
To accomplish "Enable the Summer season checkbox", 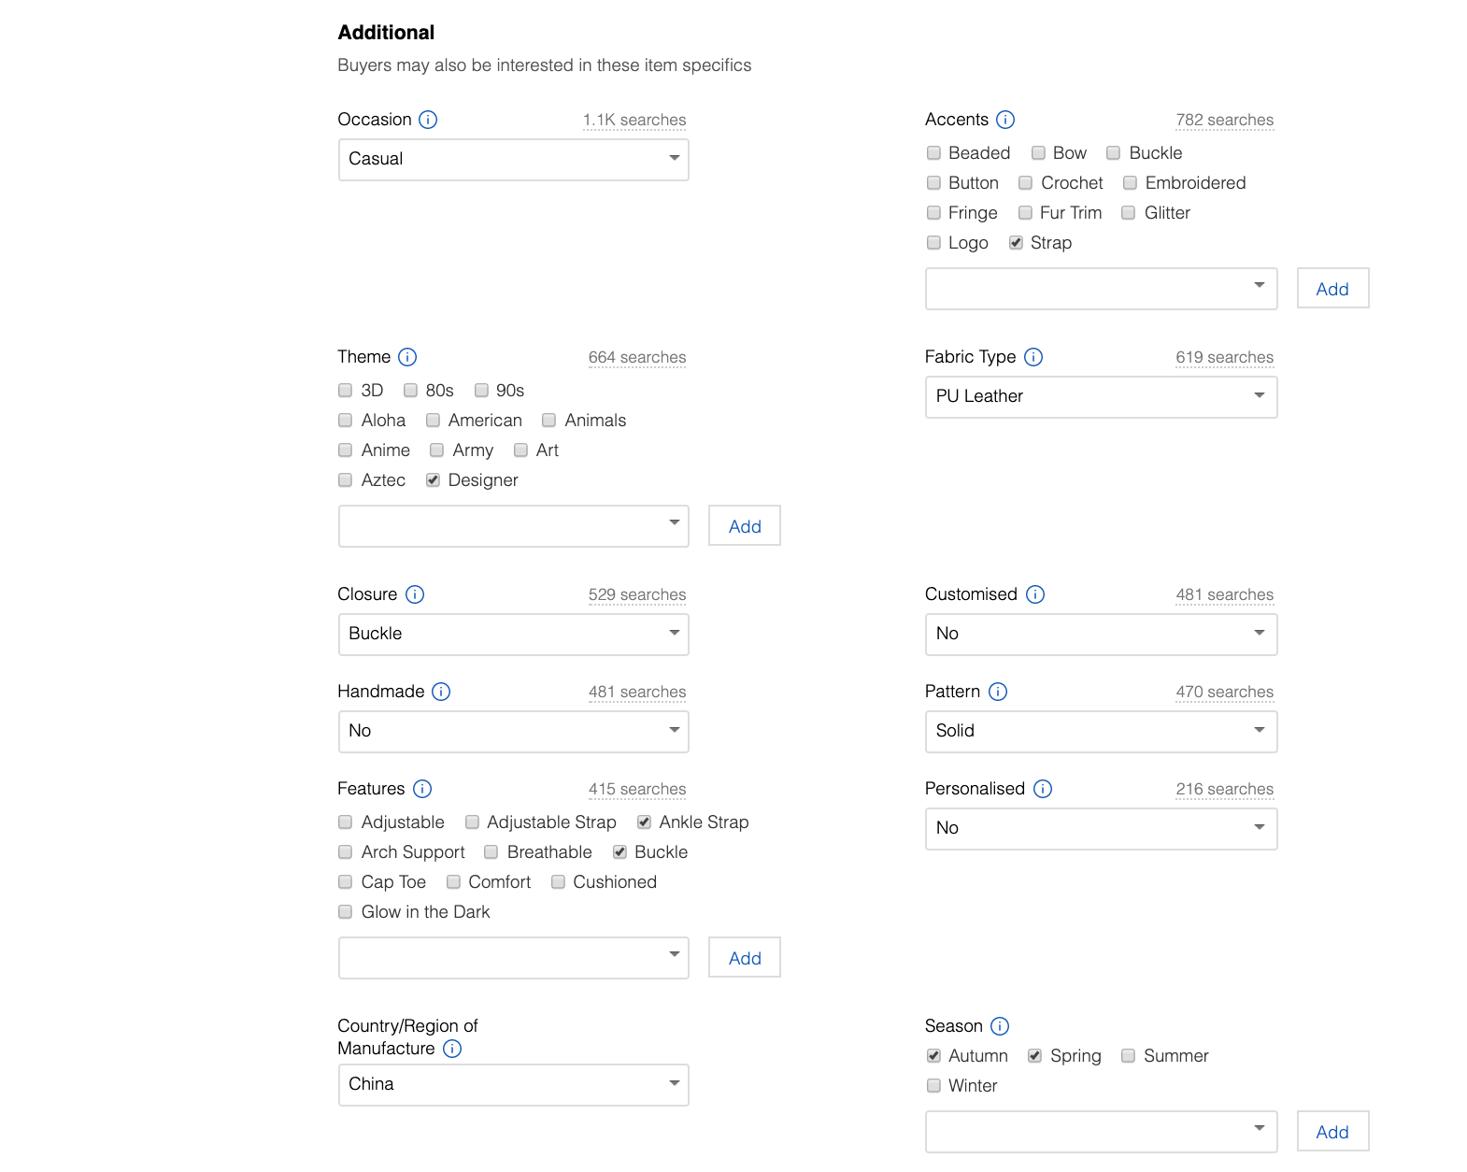I will coord(1128,1056).
